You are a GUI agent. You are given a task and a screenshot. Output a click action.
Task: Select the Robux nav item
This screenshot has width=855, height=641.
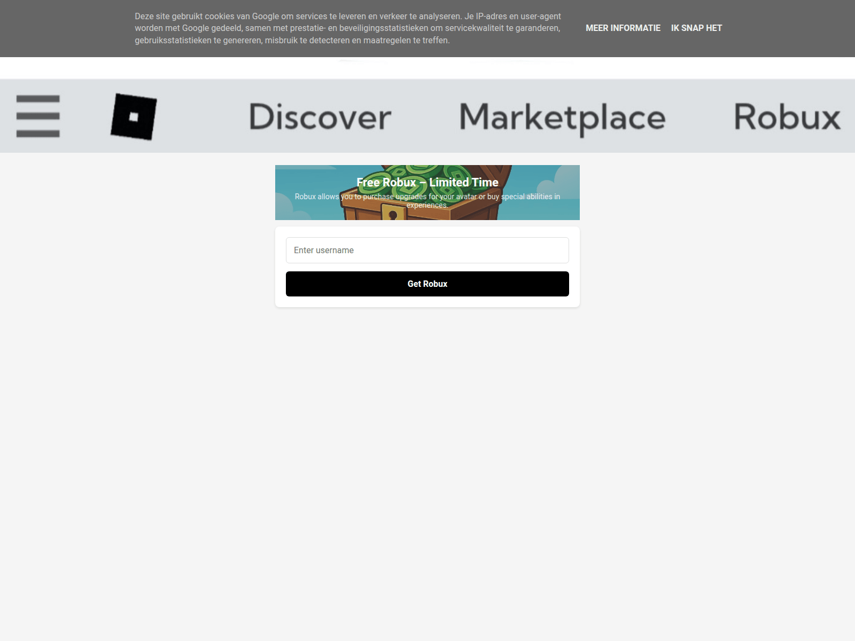pos(787,116)
